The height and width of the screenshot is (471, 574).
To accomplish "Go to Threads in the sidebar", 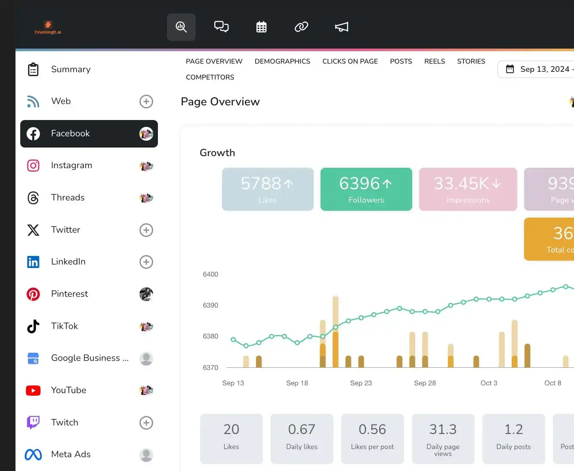I will pos(89,198).
